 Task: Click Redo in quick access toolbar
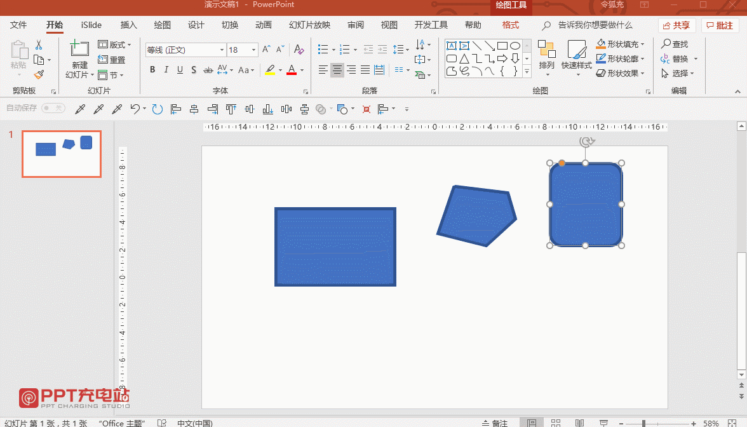click(x=158, y=109)
